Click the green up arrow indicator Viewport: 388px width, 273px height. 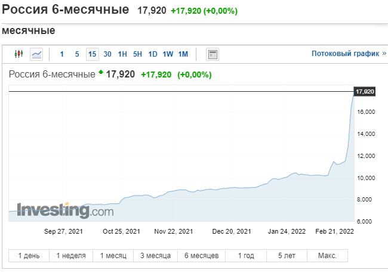pyautogui.click(x=101, y=72)
